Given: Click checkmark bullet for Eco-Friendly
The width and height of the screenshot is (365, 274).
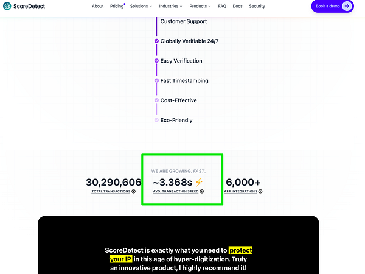Looking at the screenshot, I should tap(156, 120).
